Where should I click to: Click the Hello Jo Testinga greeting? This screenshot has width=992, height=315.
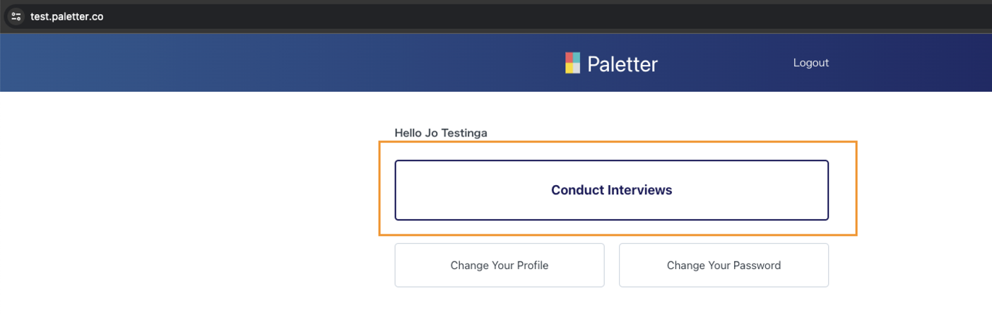(x=441, y=133)
